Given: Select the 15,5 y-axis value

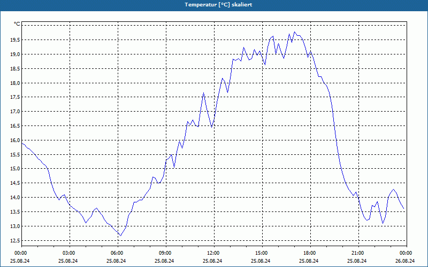Looking at the screenshot, I should click(x=15, y=154).
